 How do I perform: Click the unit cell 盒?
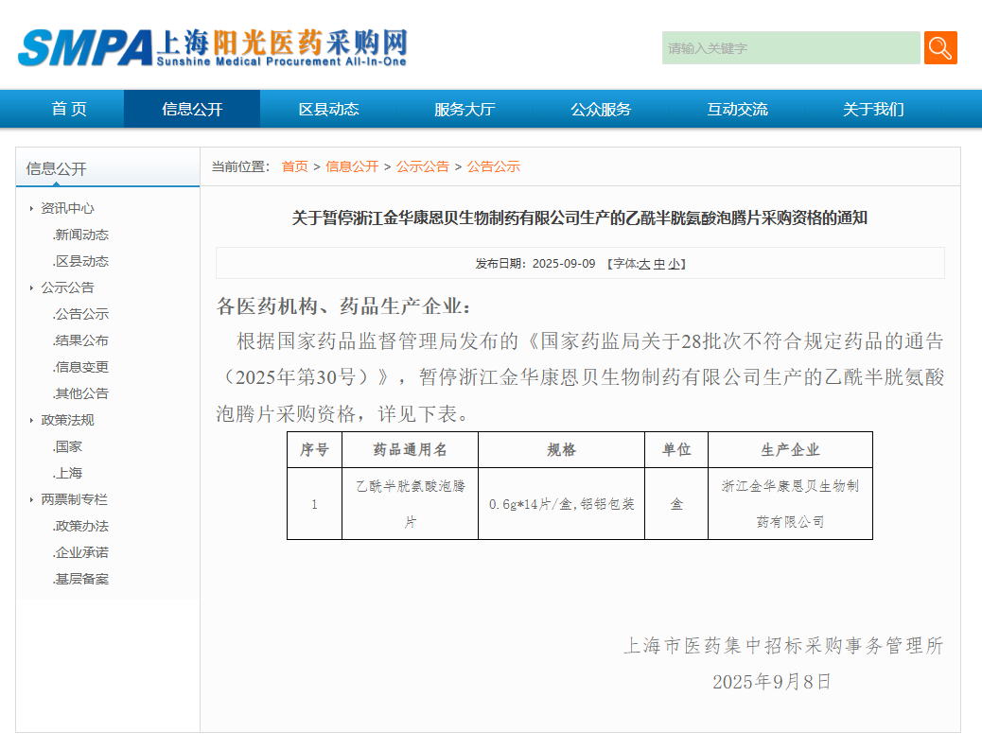[x=676, y=503]
